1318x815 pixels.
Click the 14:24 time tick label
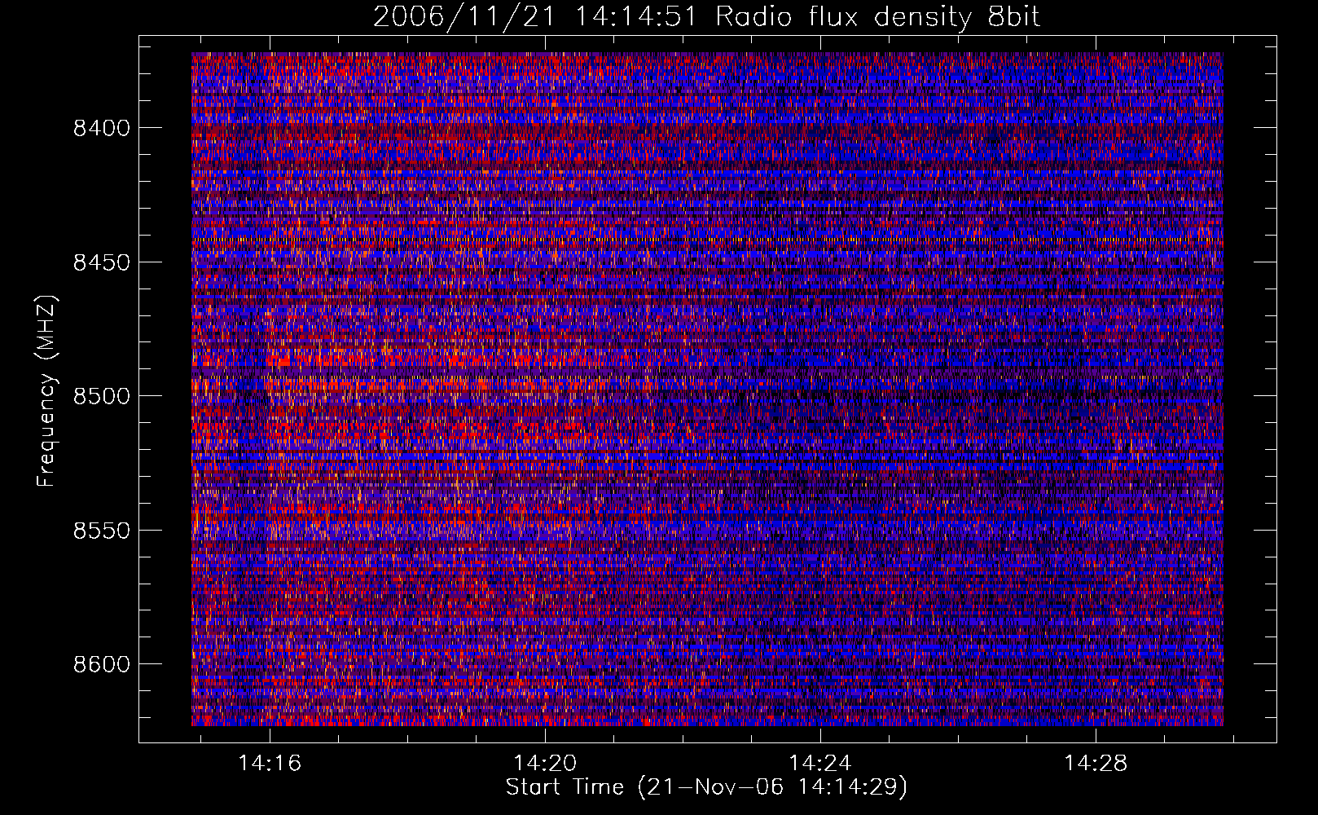(820, 763)
